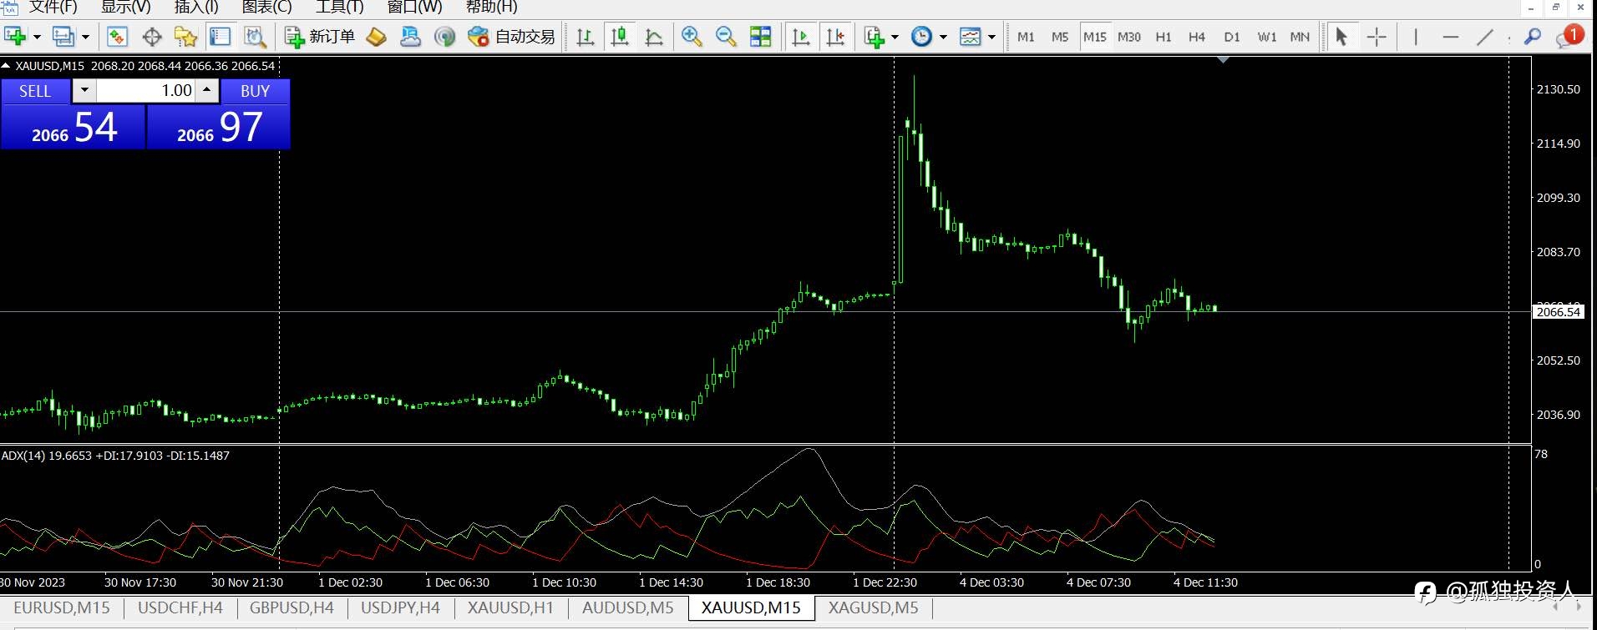Select the M1 timeframe
The image size is (1597, 630).
tap(1026, 37)
